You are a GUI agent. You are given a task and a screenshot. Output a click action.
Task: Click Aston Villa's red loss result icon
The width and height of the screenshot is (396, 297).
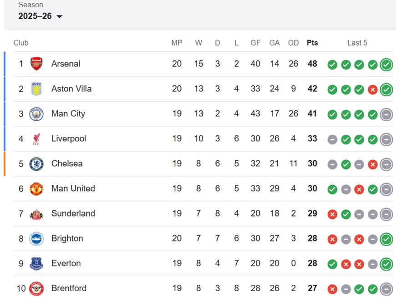coord(373,90)
